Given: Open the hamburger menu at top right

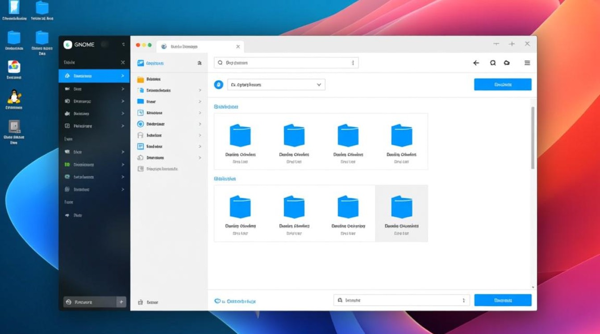Looking at the screenshot, I should coord(527,63).
